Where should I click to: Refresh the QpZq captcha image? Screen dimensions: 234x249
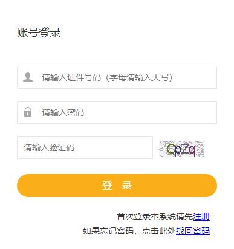182,149
